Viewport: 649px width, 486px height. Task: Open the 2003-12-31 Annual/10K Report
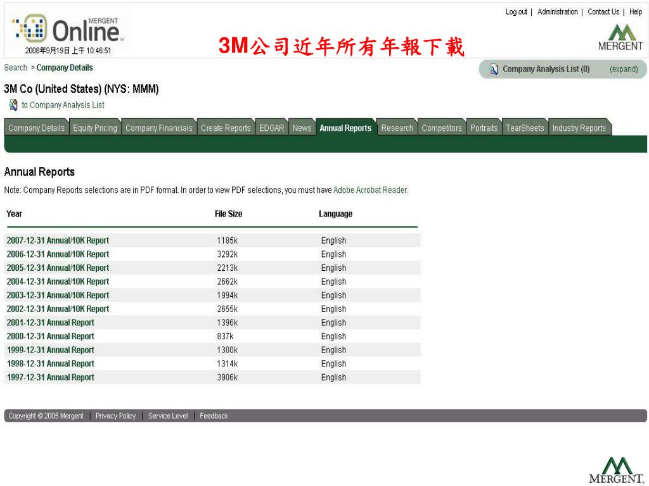point(58,295)
